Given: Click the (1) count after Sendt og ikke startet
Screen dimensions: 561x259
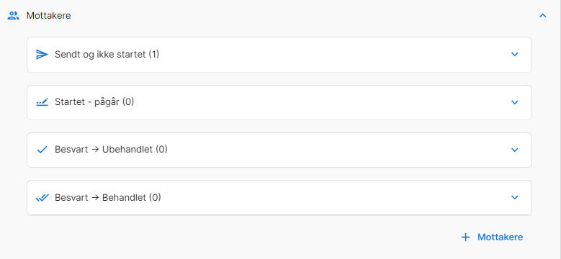Looking at the screenshot, I should (x=154, y=54).
